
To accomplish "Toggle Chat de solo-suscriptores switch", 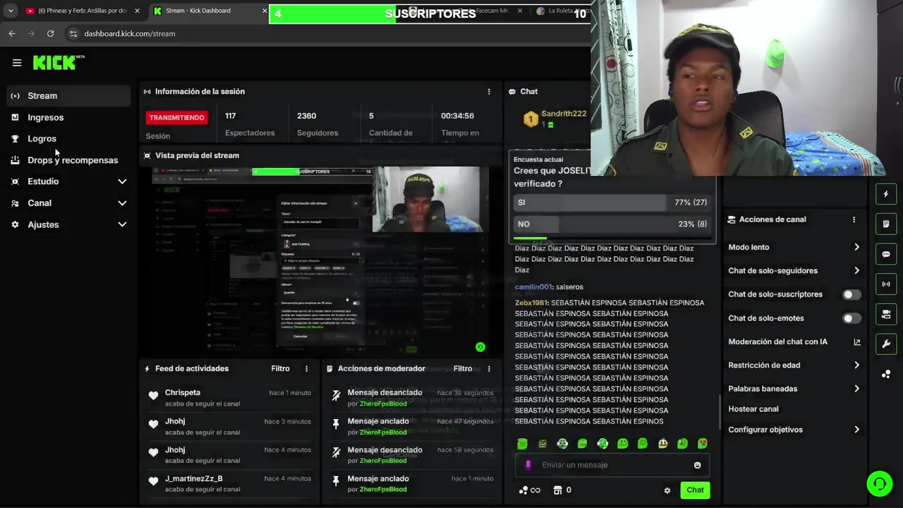I will [852, 295].
